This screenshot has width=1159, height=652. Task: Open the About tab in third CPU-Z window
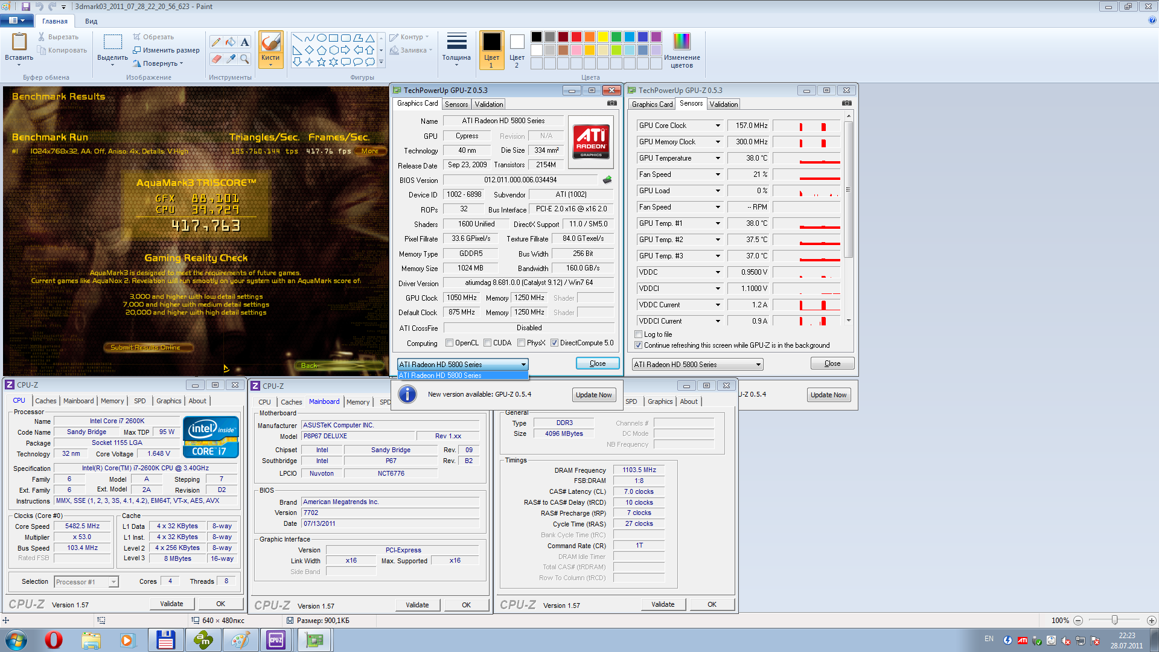[689, 401]
